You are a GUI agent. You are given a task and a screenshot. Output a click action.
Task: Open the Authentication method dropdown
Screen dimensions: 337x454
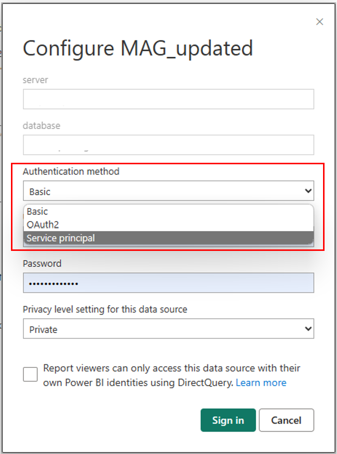(168, 191)
